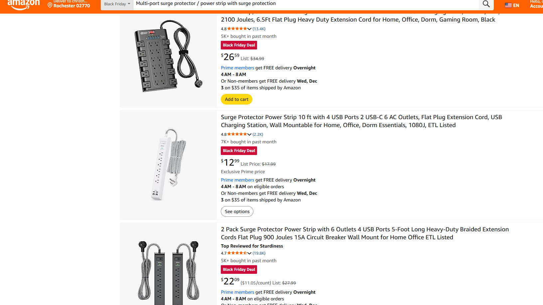
Task: Click the search magnifier icon
Action: pyautogui.click(x=486, y=4)
